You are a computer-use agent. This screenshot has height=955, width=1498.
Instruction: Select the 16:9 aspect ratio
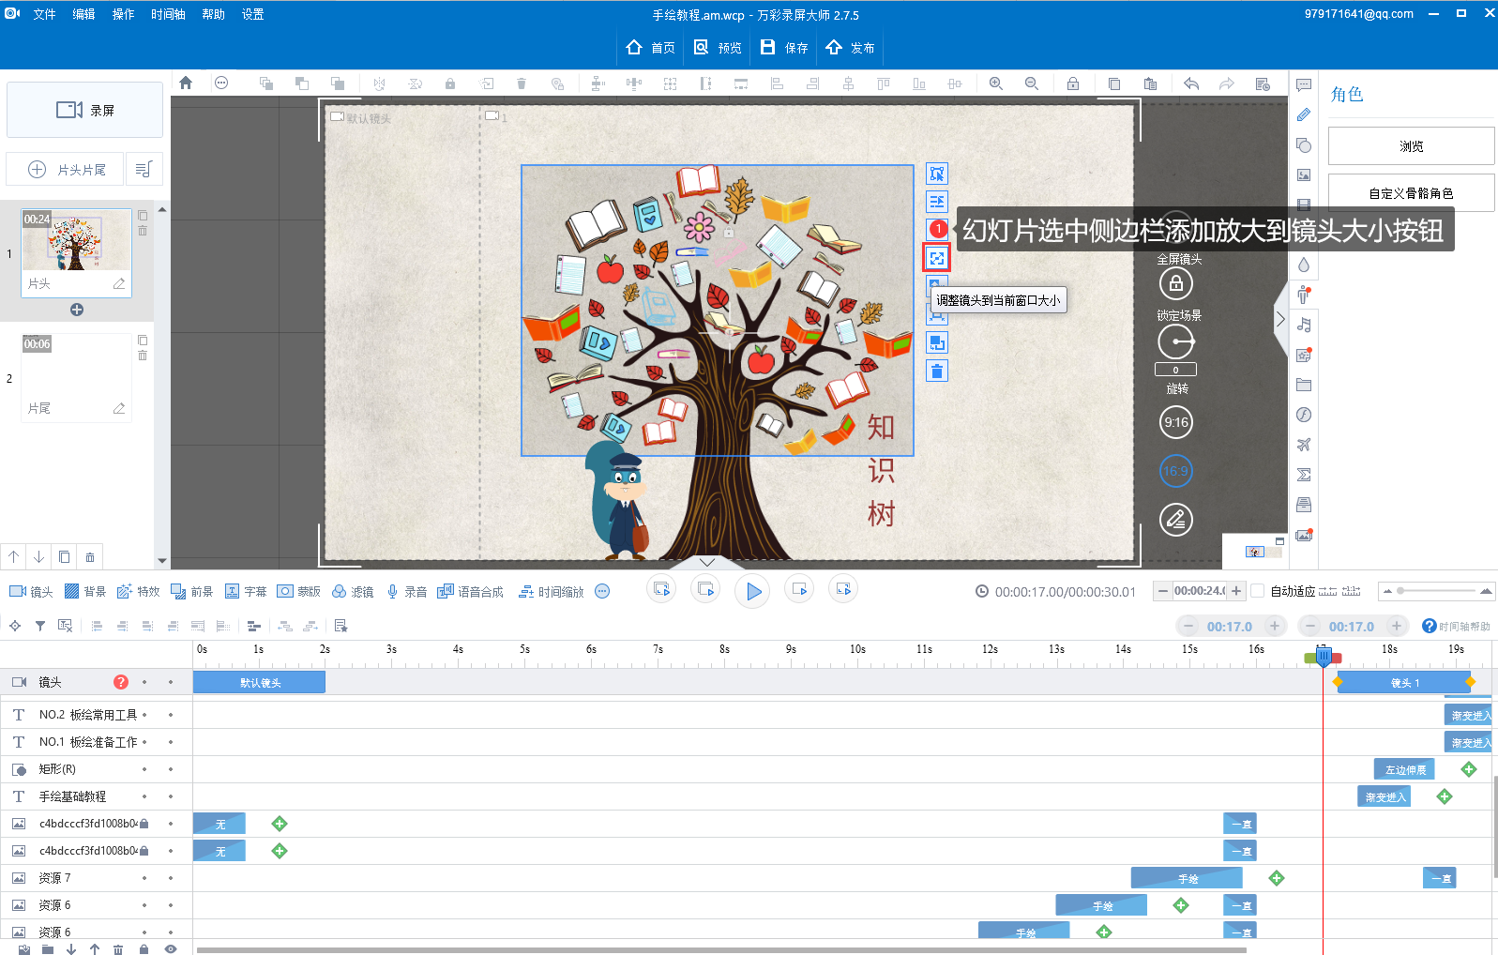click(x=1176, y=471)
